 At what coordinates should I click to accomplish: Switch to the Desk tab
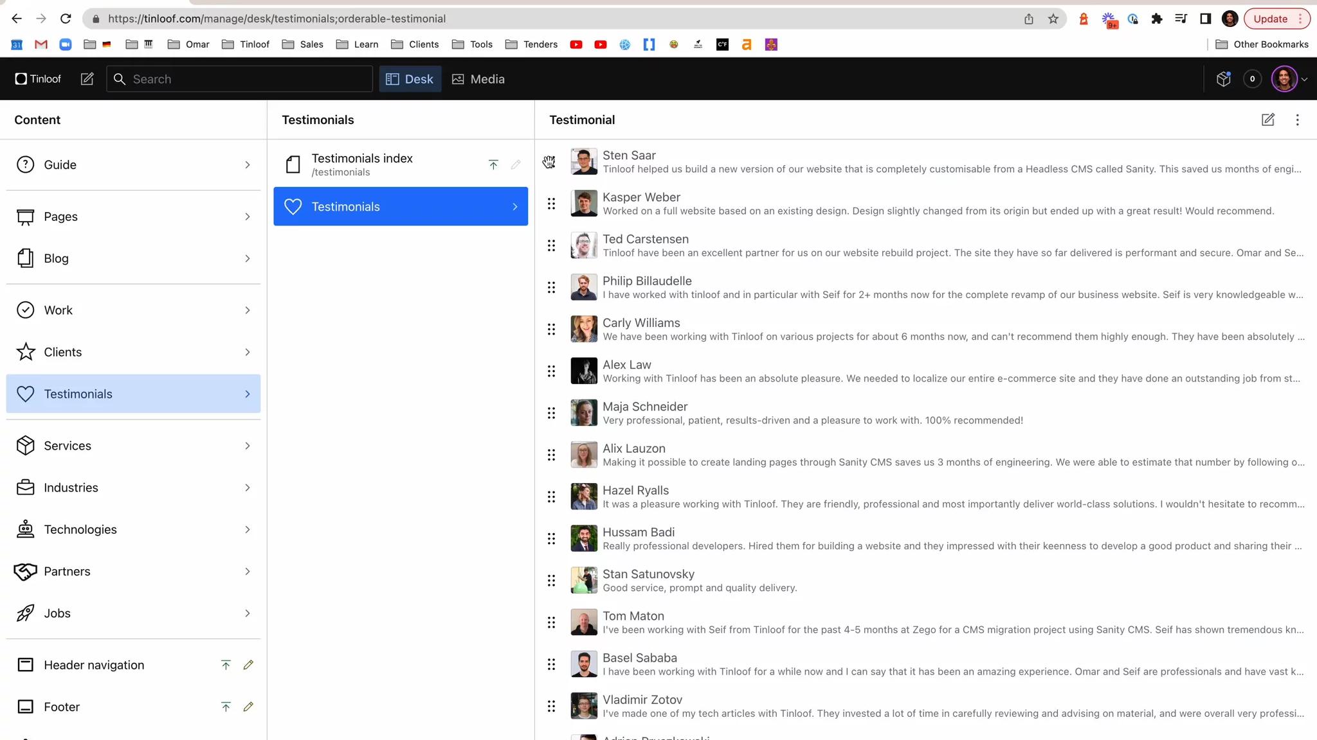[410, 79]
